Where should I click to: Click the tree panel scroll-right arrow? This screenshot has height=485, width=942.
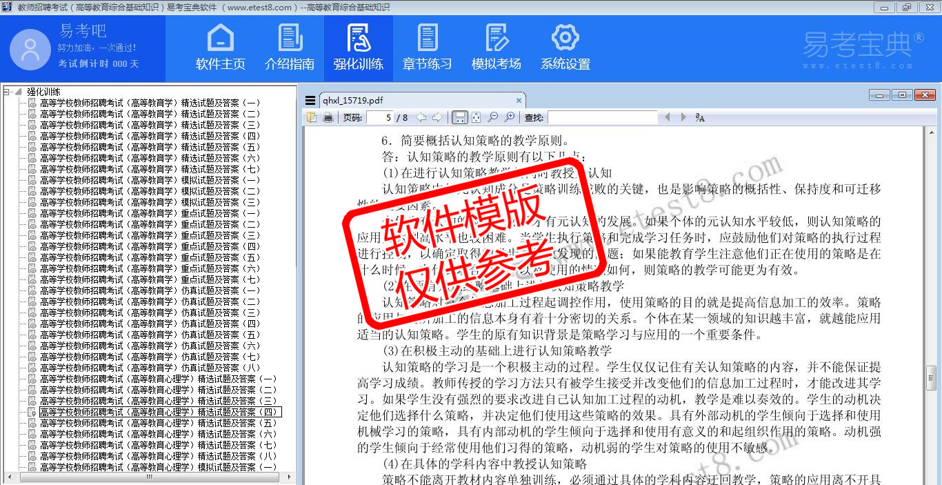[x=290, y=477]
